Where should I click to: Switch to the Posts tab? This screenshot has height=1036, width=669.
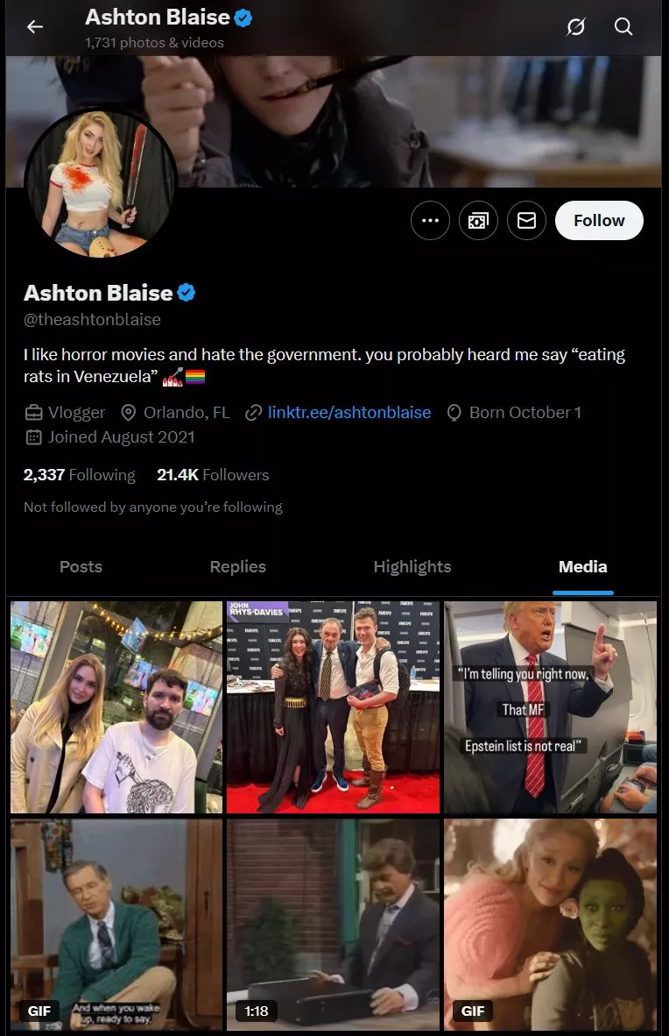81,567
